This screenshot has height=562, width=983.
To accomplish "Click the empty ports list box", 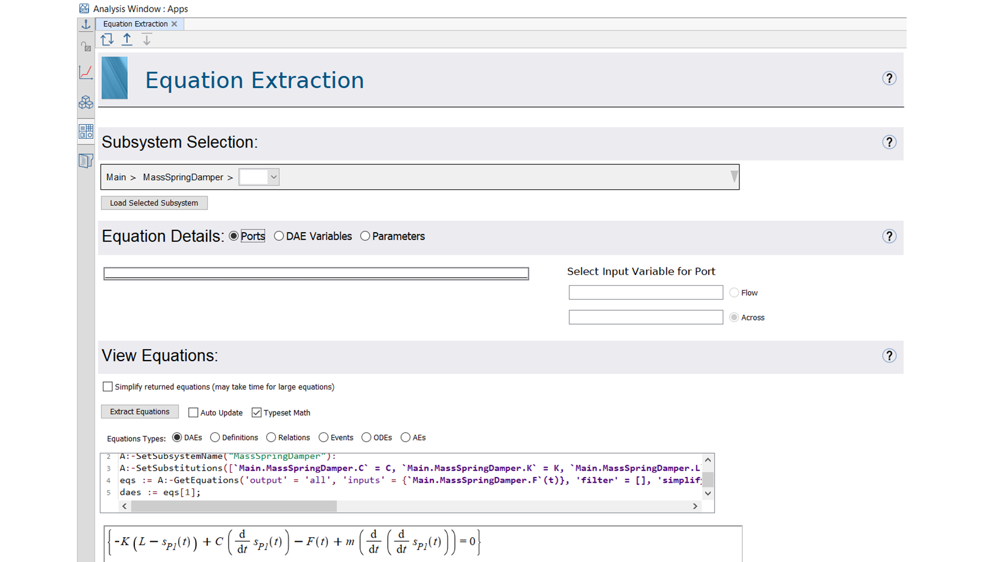I will 316,273.
